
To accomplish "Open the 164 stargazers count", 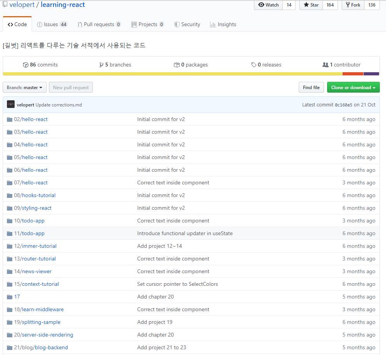I will coord(330,5).
